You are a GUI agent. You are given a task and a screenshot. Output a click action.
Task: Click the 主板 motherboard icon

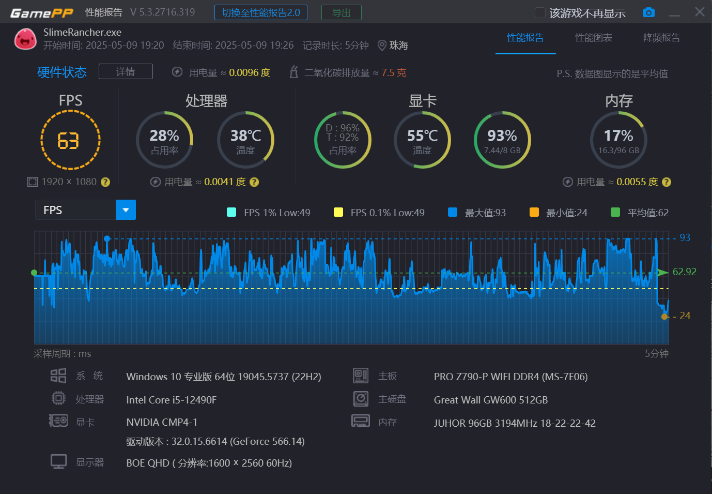pyautogui.click(x=361, y=376)
